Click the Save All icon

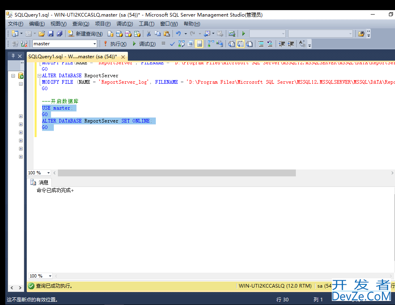point(59,34)
